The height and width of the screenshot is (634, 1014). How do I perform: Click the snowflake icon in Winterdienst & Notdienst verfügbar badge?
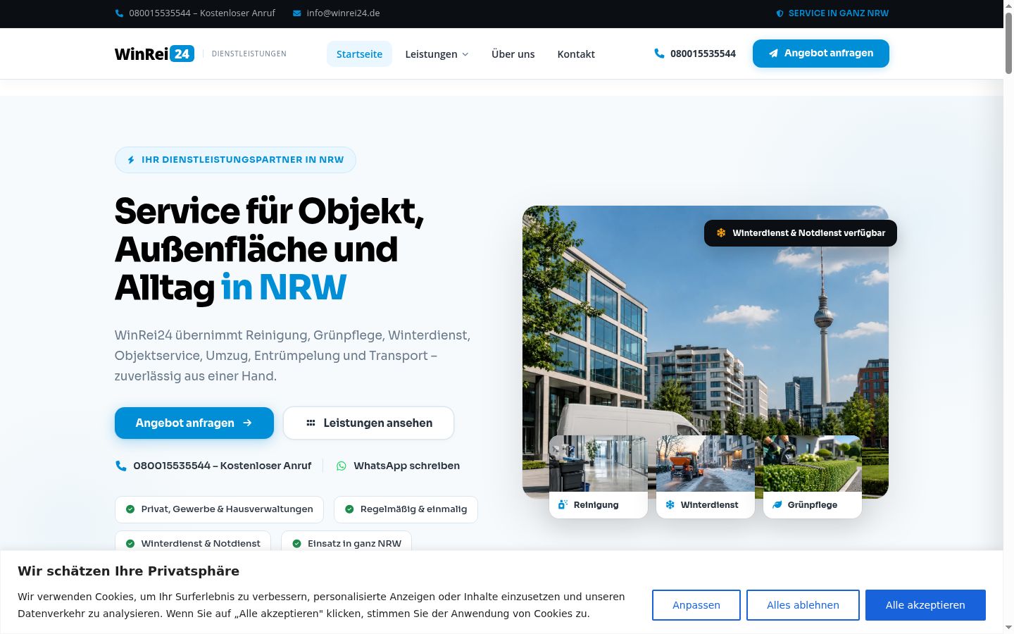point(721,233)
